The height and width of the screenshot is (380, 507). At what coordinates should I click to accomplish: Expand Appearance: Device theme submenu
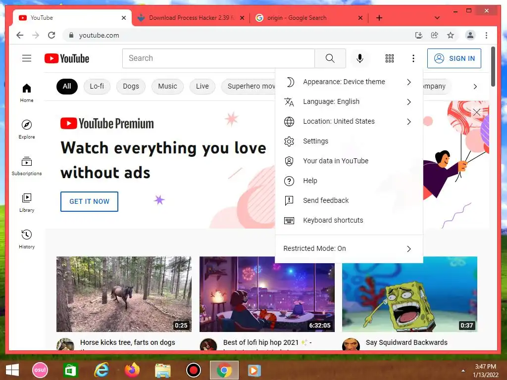click(349, 82)
